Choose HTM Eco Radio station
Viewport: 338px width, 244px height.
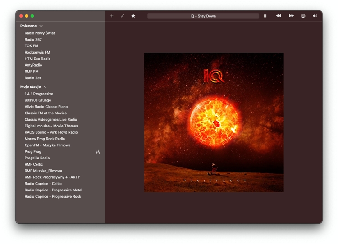click(37, 59)
